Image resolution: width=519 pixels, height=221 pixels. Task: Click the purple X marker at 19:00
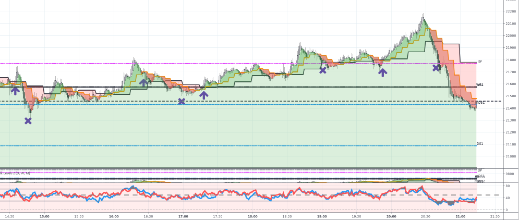click(x=322, y=70)
